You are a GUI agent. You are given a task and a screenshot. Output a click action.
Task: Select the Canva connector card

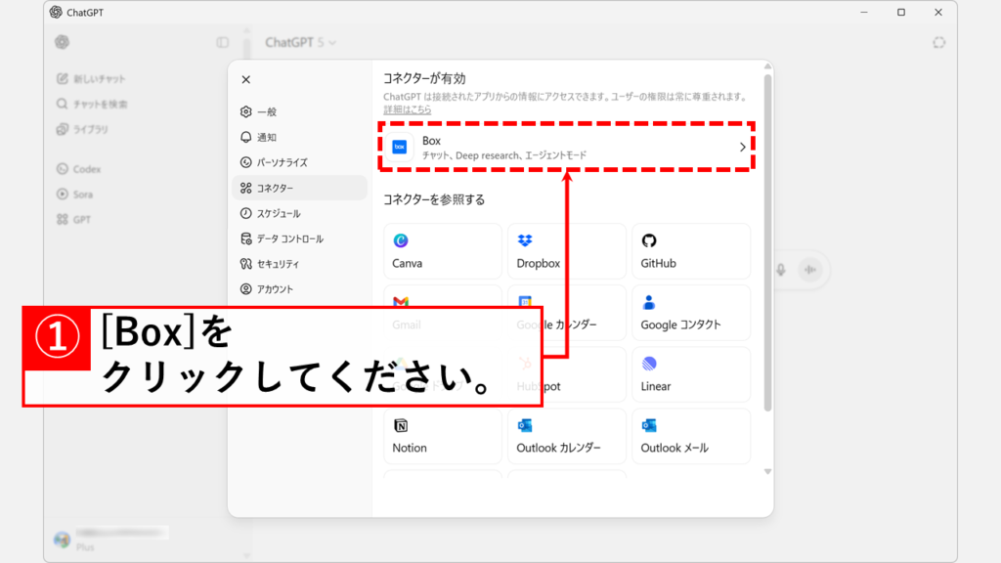[x=443, y=251]
